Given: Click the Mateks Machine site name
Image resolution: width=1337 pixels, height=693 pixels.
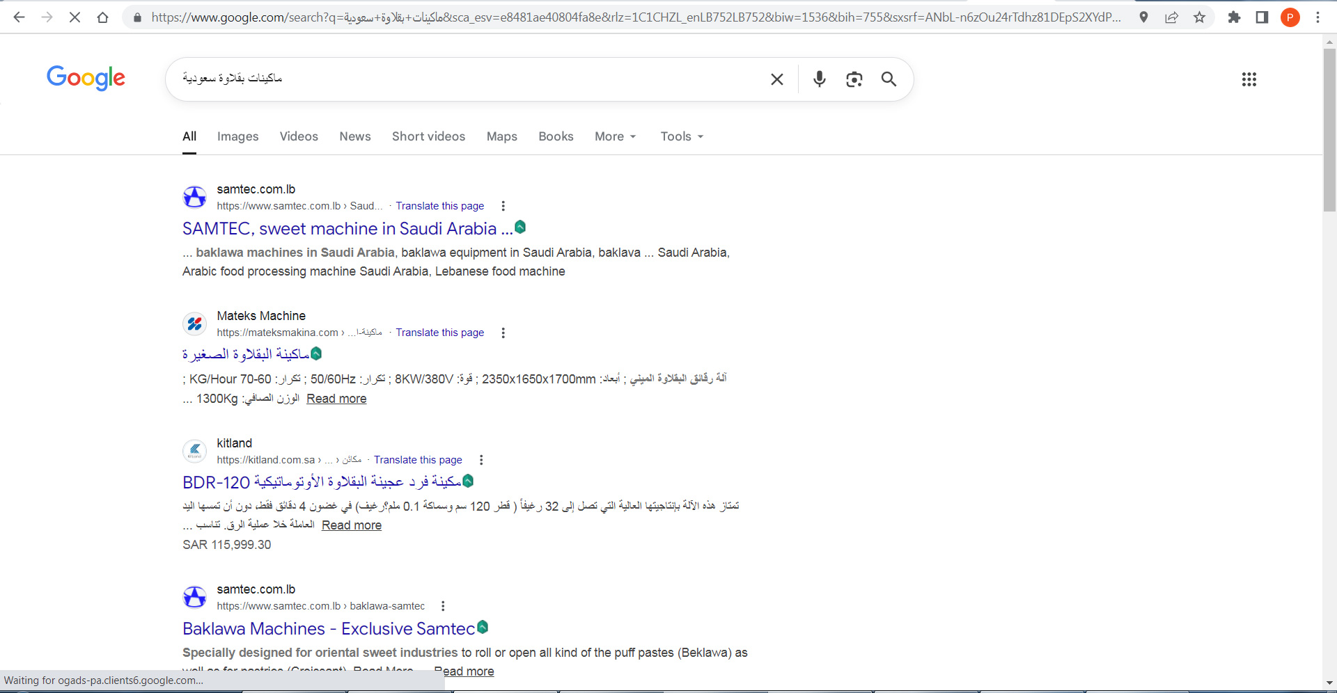Looking at the screenshot, I should point(261,316).
